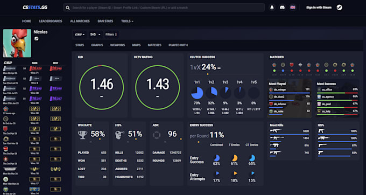Open the CS2 game selector dropdown
The height and width of the screenshot is (195, 366).
(80, 34)
